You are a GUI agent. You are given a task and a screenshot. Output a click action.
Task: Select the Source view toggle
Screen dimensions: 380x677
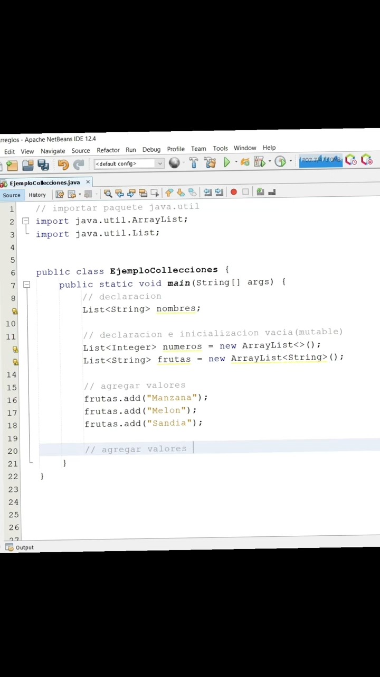tap(11, 195)
